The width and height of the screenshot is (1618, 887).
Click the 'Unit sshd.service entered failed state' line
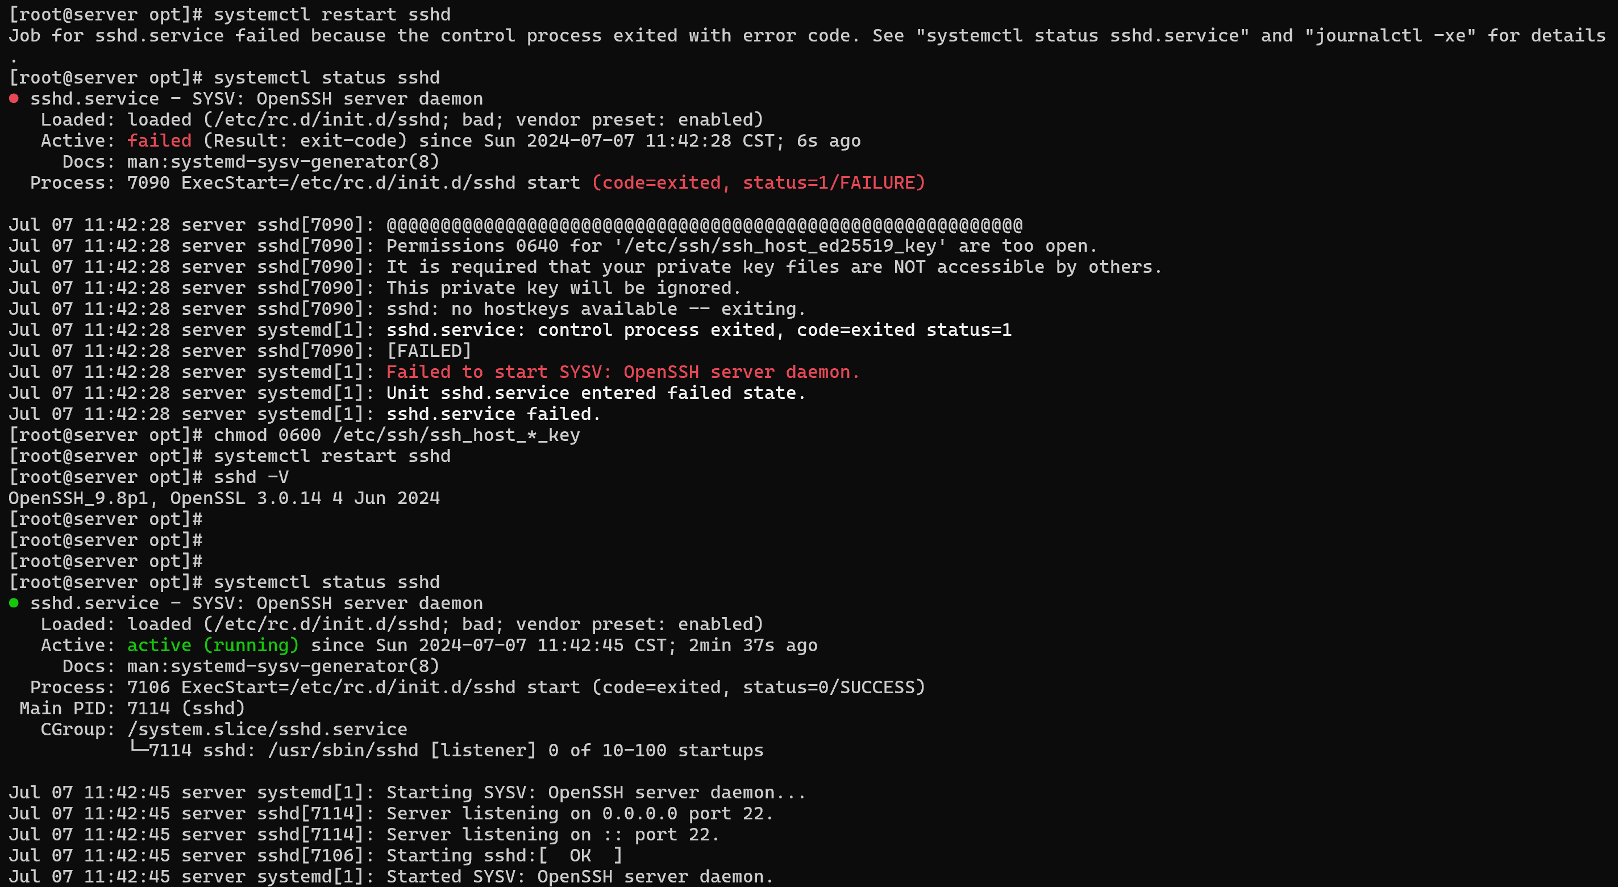tap(596, 393)
